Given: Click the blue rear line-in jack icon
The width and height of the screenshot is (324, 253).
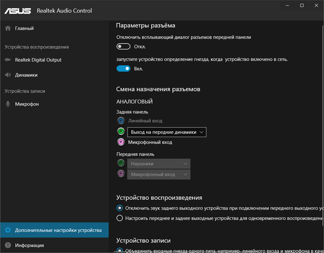Looking at the screenshot, I should tap(121, 120).
